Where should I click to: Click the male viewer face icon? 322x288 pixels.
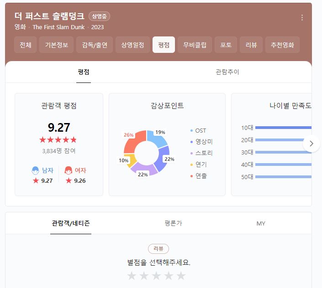pos(36,170)
